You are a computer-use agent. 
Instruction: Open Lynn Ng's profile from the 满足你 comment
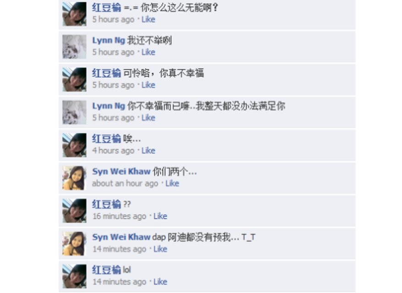[109, 106]
